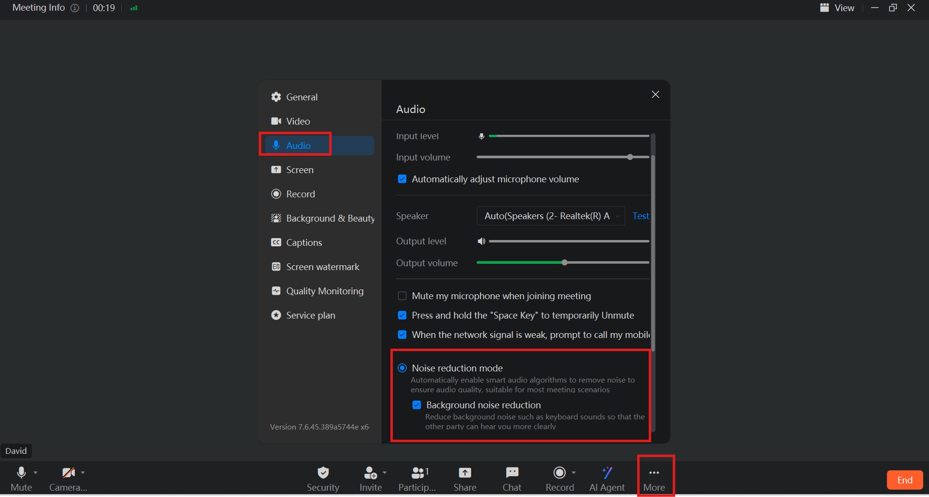Screen dimensions: 929x497
Task: Minimize the meeting window
Action: 875,8
